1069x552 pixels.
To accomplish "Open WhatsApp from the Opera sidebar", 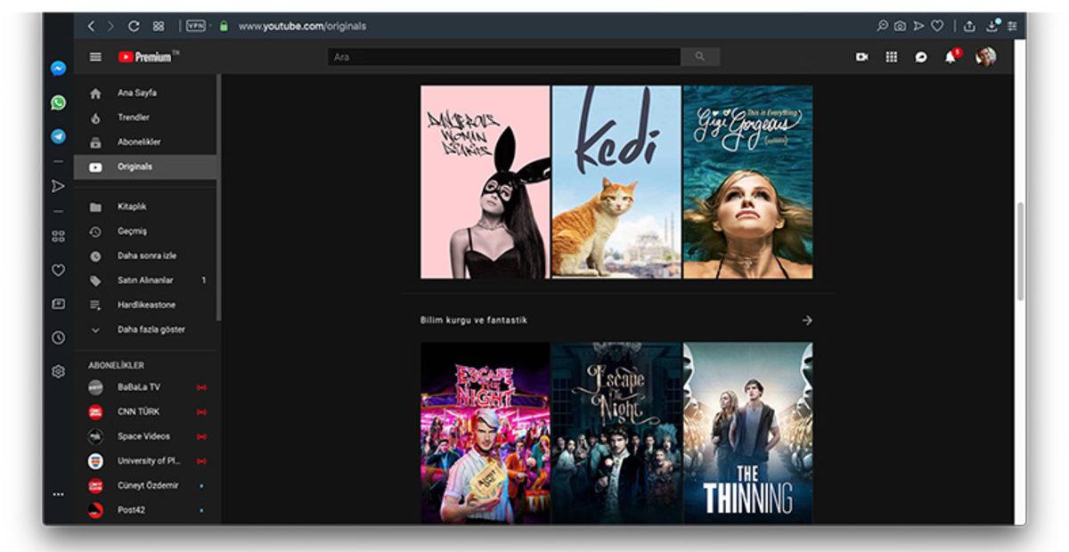I will tap(57, 103).
